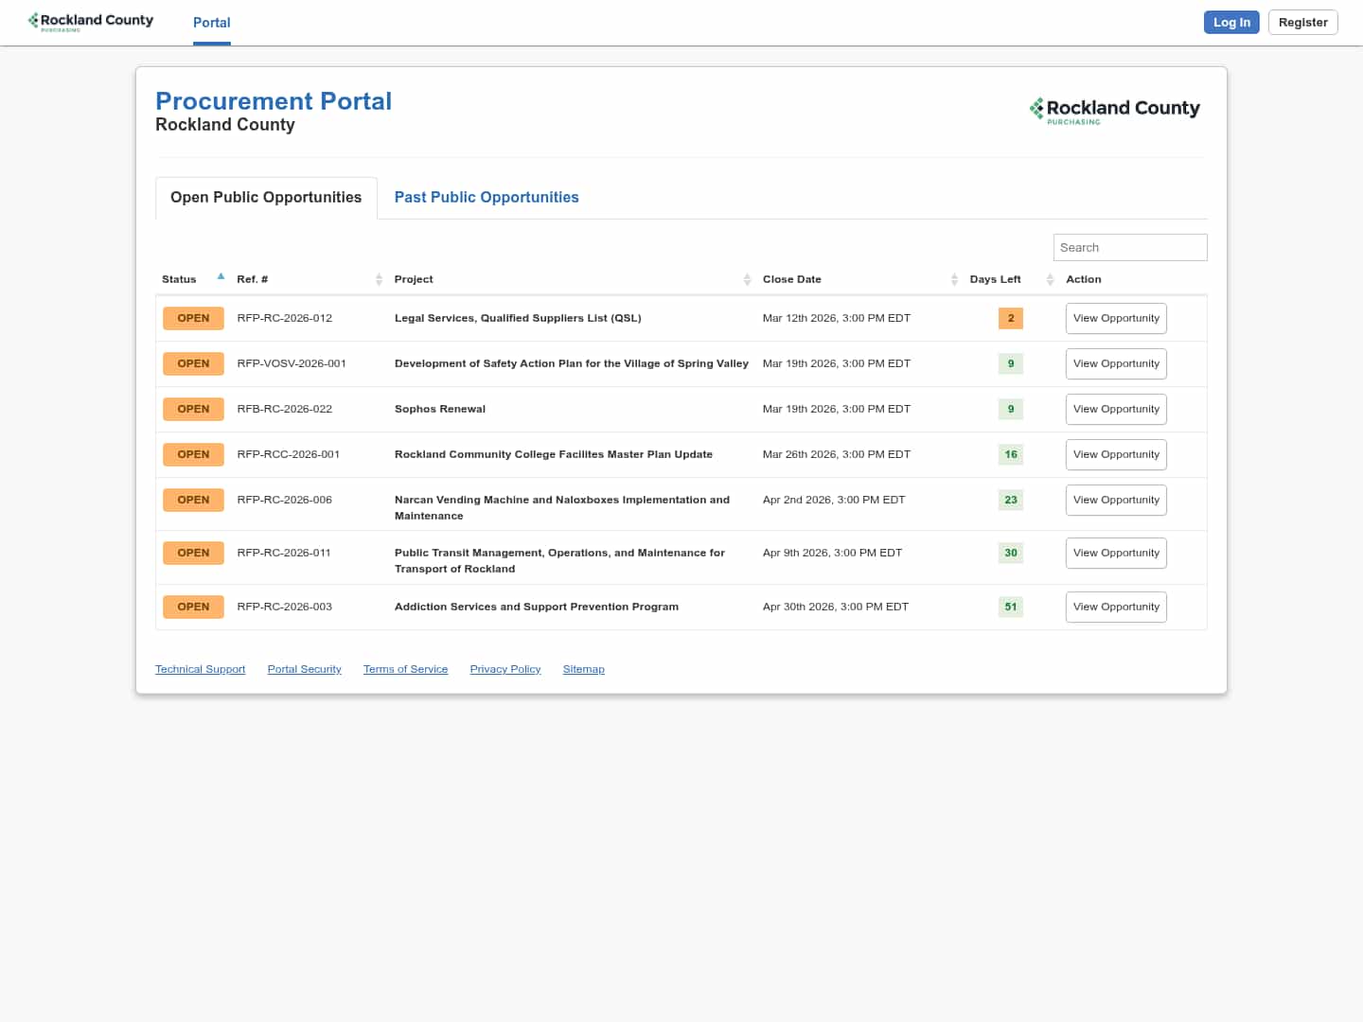This screenshot has width=1363, height=1022.
Task: Sort by Ref. # column arrows
Action: (379, 279)
